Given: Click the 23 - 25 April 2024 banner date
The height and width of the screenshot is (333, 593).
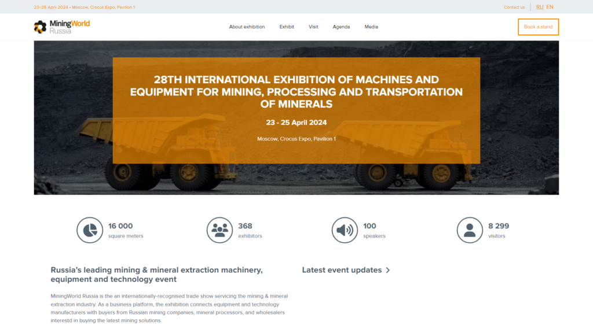Looking at the screenshot, I should click(x=296, y=123).
